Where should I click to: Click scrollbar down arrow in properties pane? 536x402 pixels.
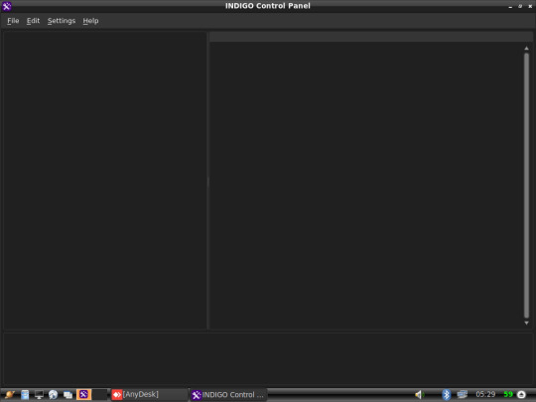[x=526, y=323]
